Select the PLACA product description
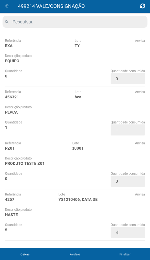 click(x=11, y=112)
